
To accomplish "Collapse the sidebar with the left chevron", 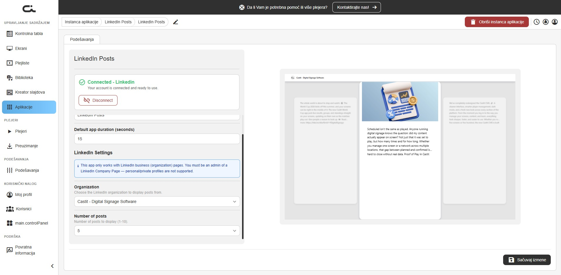I will pyautogui.click(x=52, y=266).
